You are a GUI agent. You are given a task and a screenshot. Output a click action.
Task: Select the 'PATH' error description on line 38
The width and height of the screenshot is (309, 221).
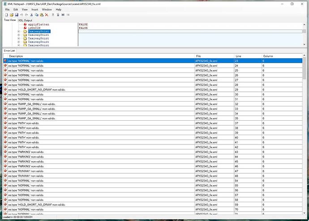click(x=24, y=128)
